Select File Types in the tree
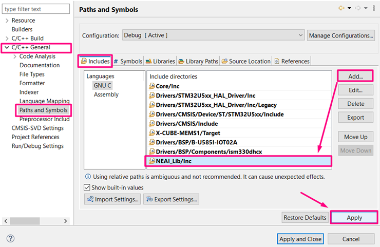 point(32,74)
